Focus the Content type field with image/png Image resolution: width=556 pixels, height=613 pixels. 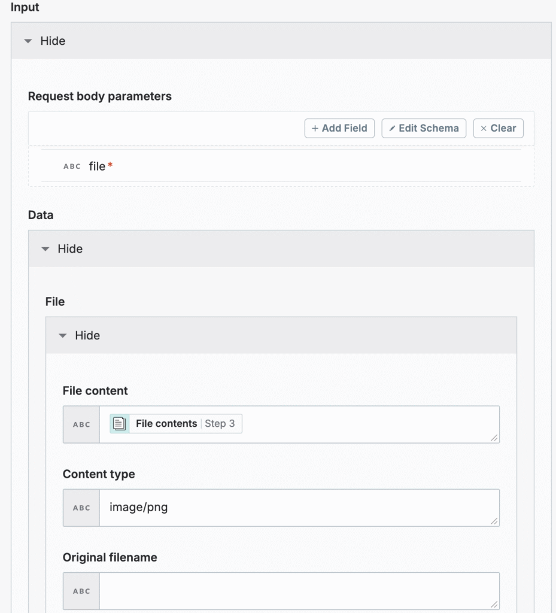tap(299, 508)
